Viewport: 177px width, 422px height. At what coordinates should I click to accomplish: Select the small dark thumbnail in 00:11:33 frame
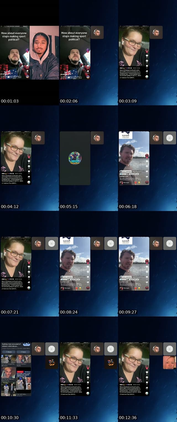(x=111, y=363)
